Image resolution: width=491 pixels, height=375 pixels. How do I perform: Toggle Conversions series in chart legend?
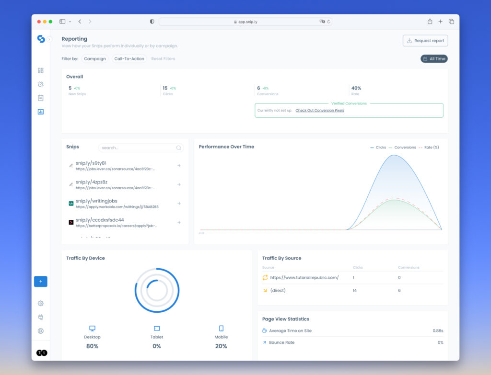[x=402, y=148]
